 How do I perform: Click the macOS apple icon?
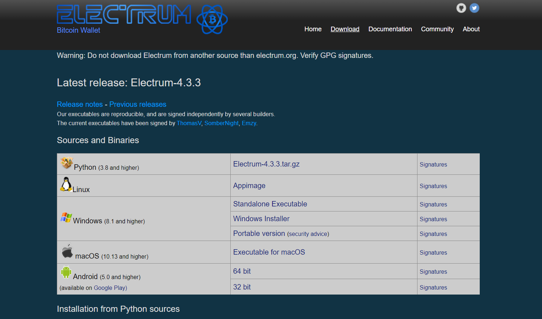pyautogui.click(x=67, y=251)
